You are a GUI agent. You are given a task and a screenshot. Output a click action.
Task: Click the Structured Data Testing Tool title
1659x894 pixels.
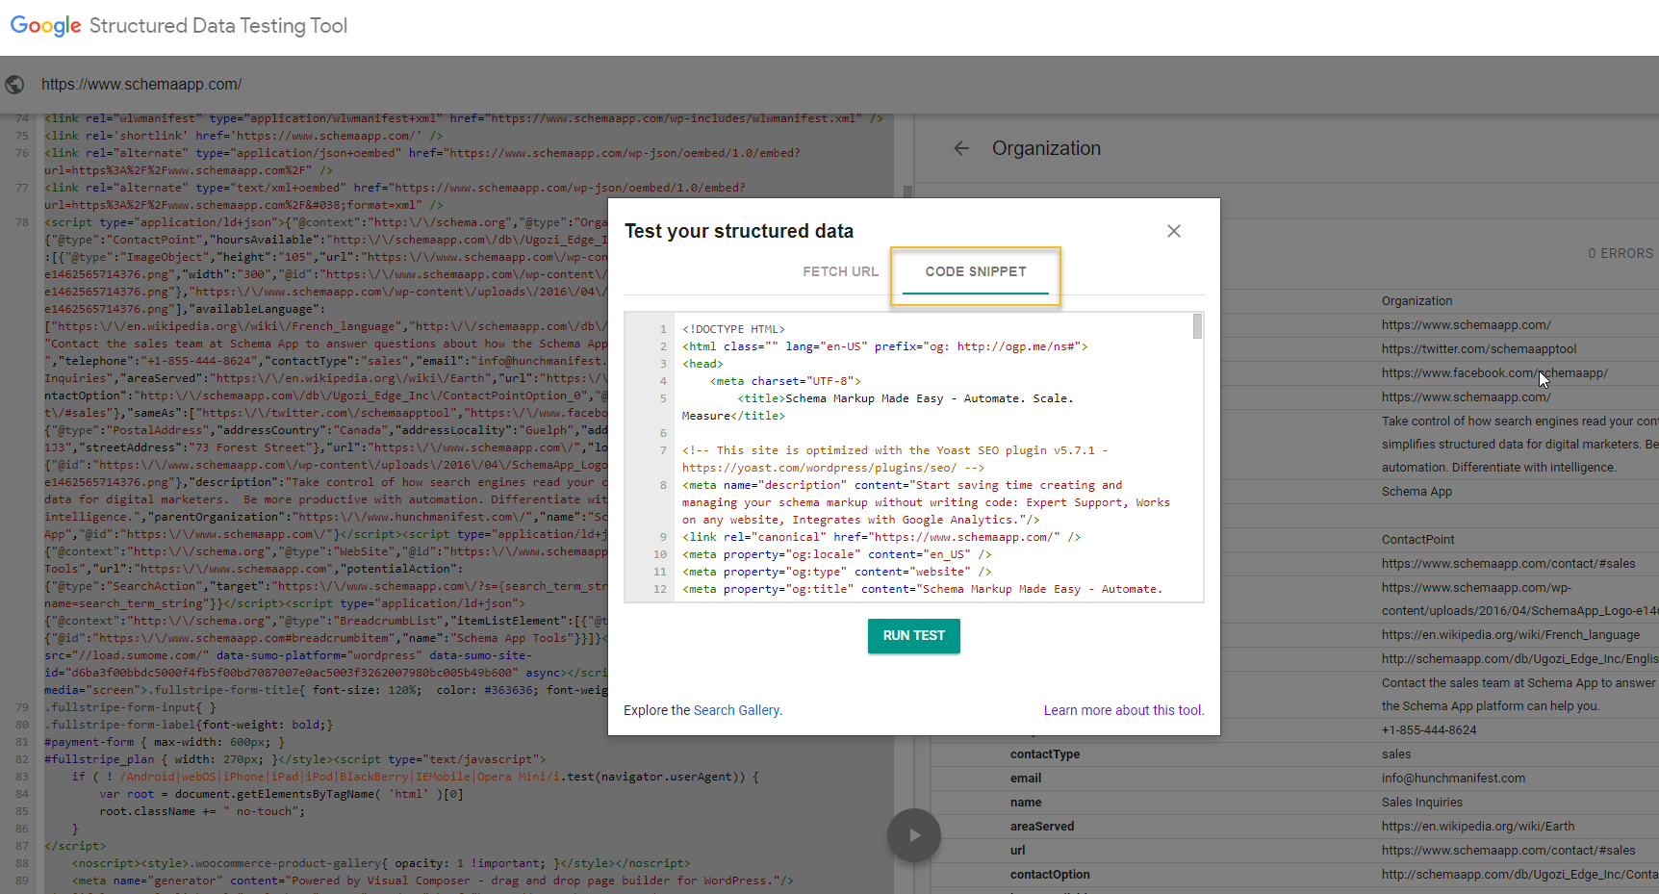(218, 26)
